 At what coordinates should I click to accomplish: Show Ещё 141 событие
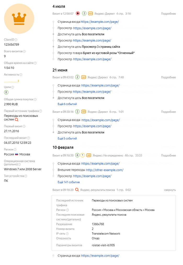pos(69,182)
